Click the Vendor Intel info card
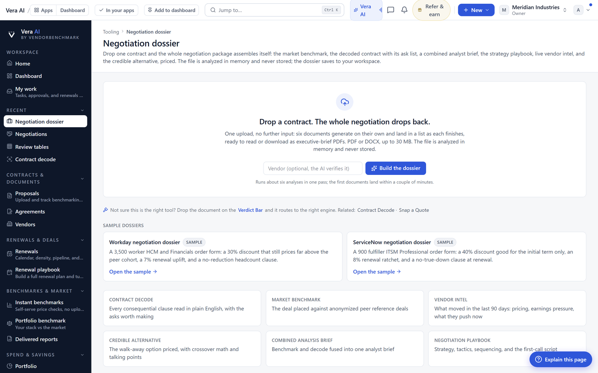This screenshot has width=598, height=373. pyautogui.click(x=507, y=308)
